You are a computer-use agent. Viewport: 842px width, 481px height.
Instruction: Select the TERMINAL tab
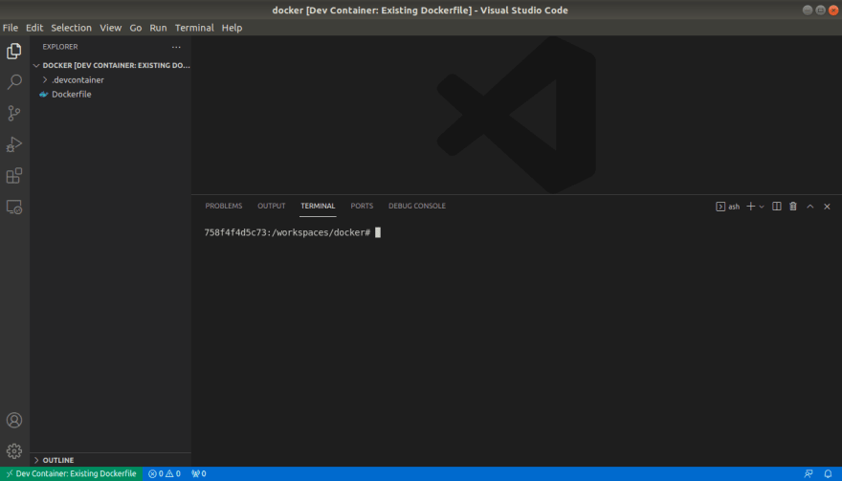[x=318, y=207]
